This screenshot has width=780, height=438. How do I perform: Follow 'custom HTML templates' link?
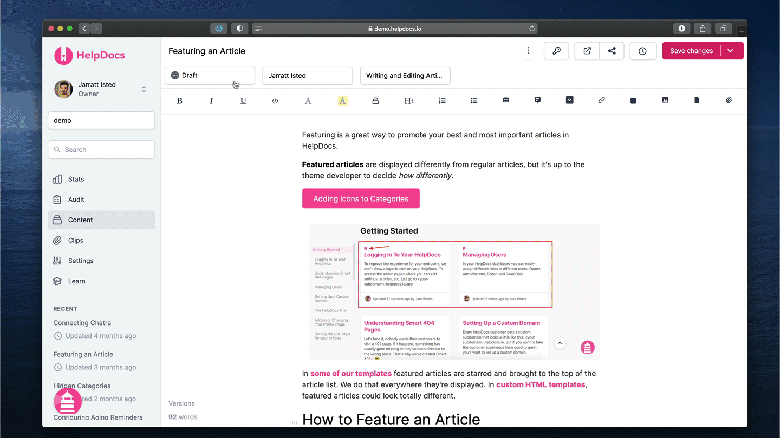click(541, 385)
